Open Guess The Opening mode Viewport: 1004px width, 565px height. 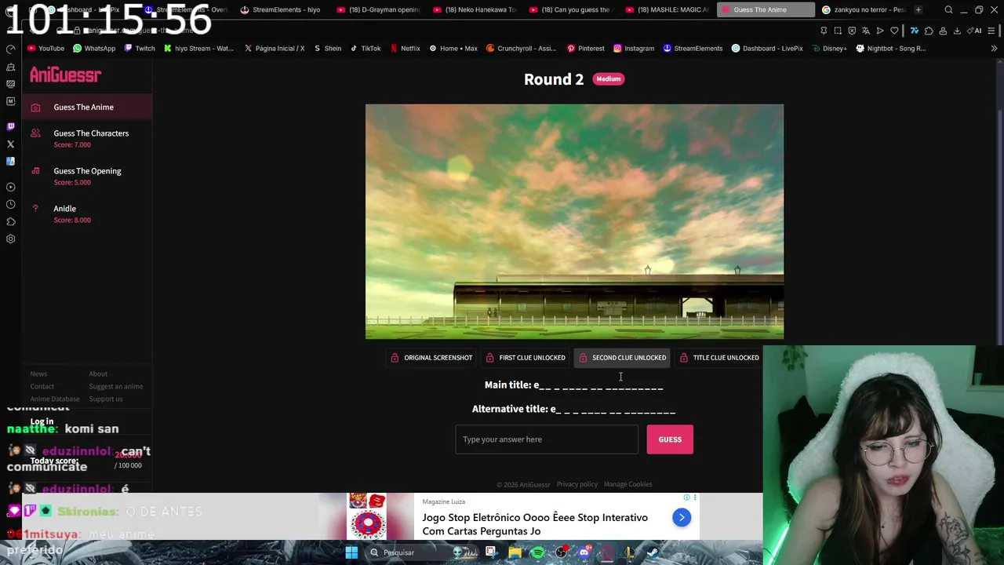point(87,171)
